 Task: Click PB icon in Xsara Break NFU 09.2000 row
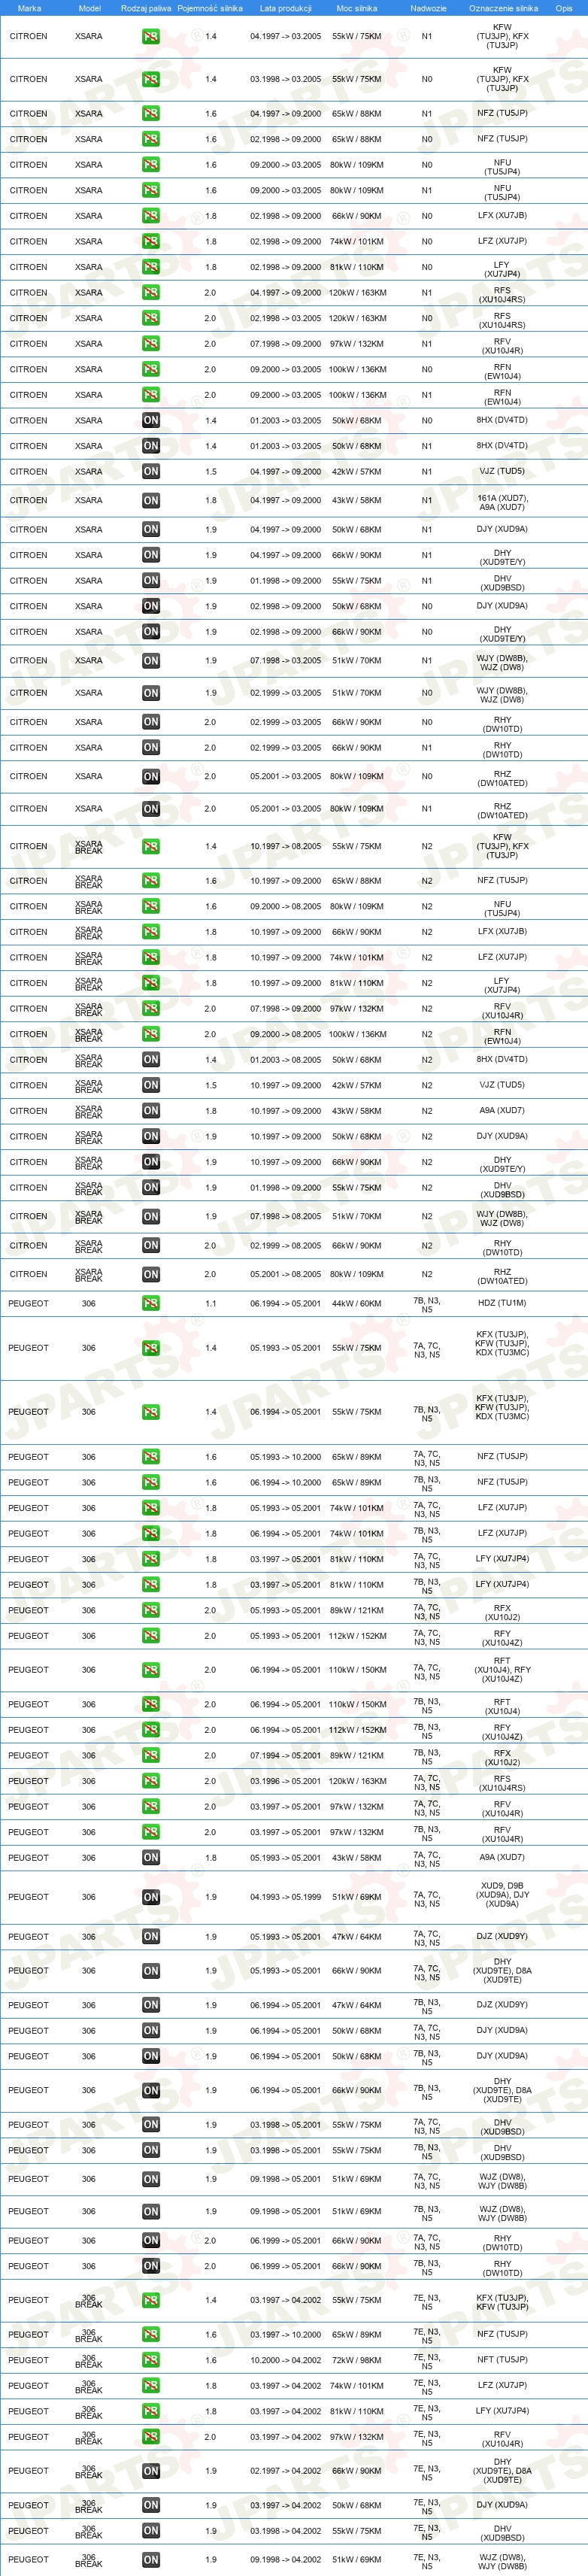coord(151,907)
